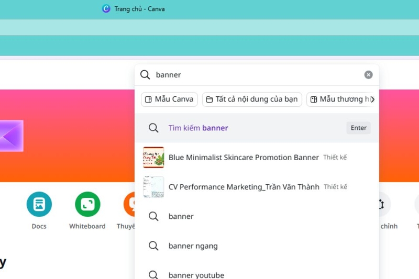
Task: Click the Trang chủ - Canva browser tab
Action: [x=133, y=9]
